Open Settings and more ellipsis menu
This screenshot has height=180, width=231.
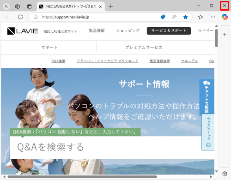(213, 17)
